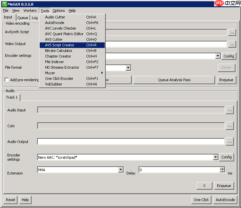Click inside the Audio Output text field
Image resolution: width=241 pixels, height=208 pixels.
(131, 142)
